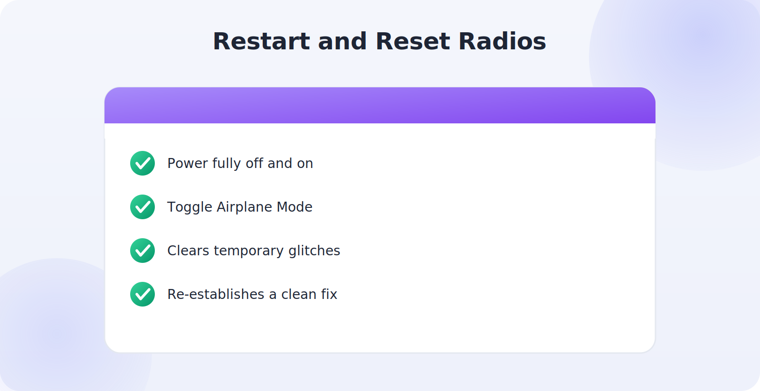The width and height of the screenshot is (760, 391).
Task: Click the word 'Restart' in the title
Action: point(261,41)
